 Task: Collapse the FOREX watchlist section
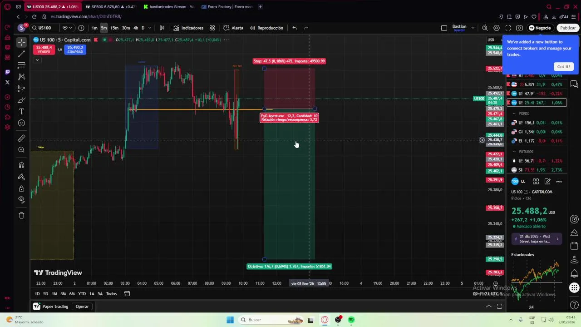coord(514,114)
